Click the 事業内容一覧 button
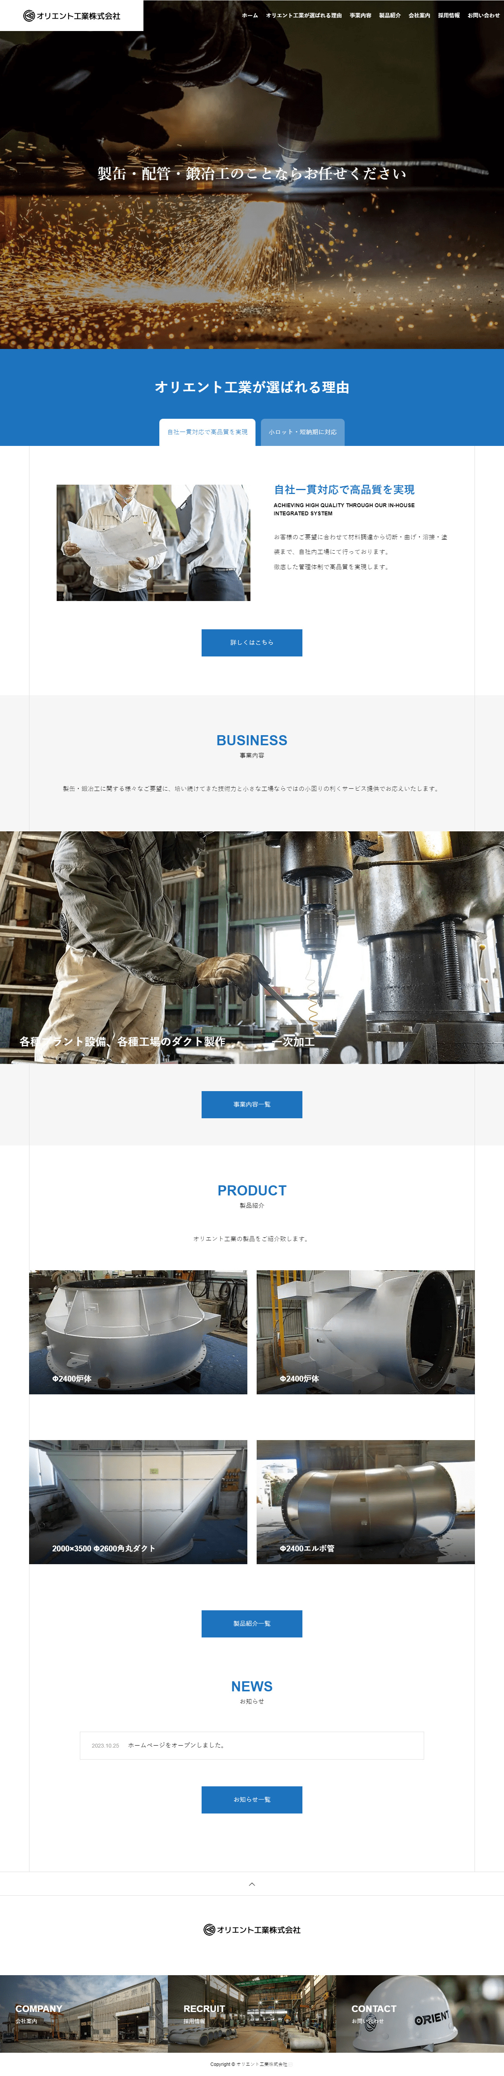This screenshot has height=2076, width=504. [x=252, y=1104]
